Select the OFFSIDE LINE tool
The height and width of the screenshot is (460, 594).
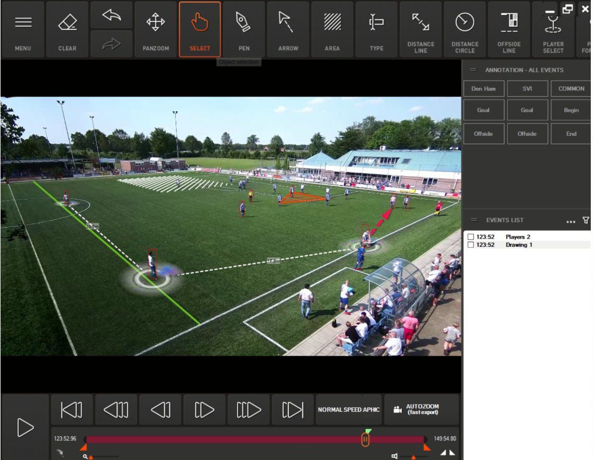(x=509, y=29)
